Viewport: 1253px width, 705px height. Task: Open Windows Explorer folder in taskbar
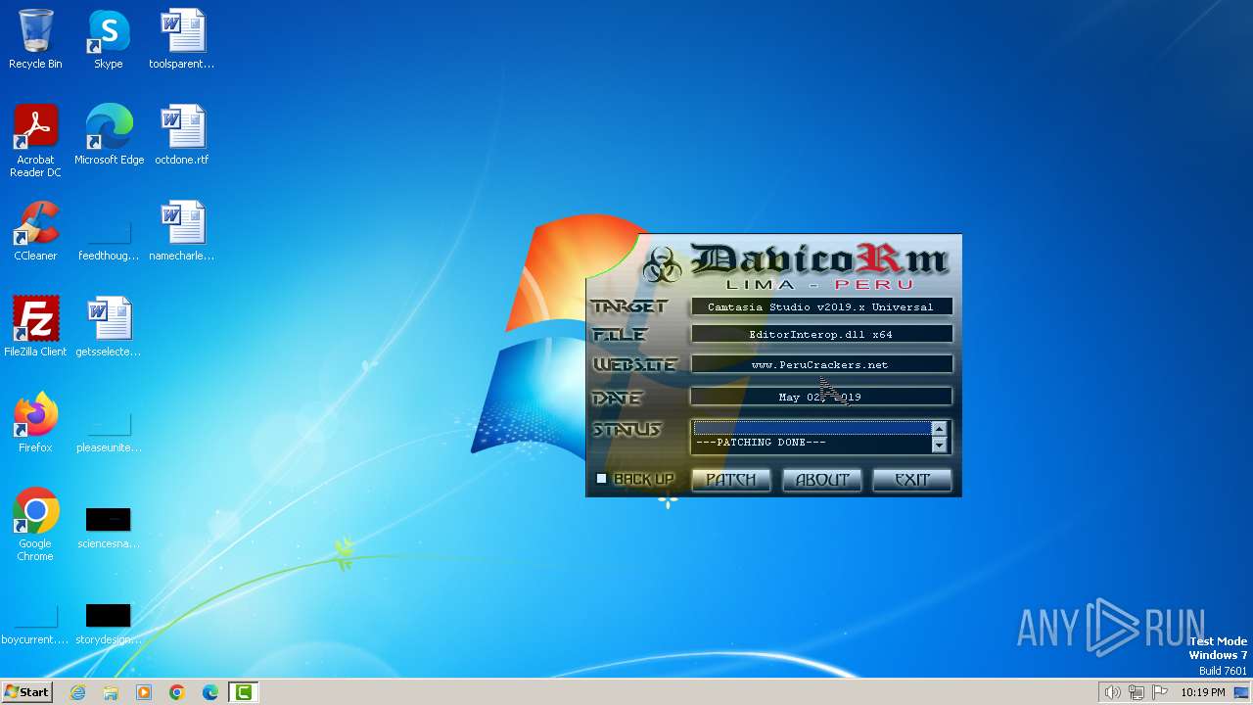tap(111, 692)
